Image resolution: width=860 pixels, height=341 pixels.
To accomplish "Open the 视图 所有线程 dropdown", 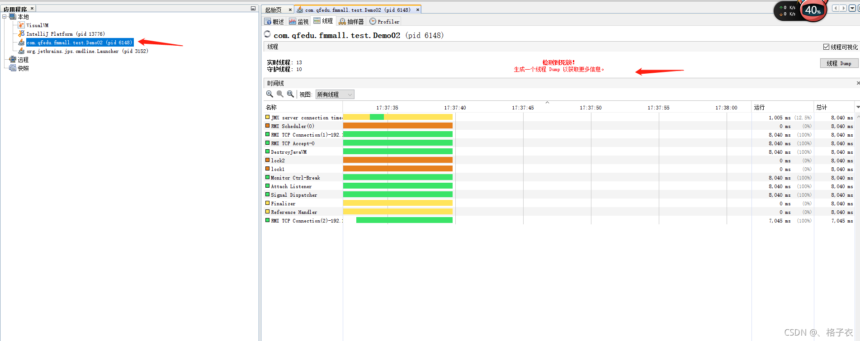I will point(335,95).
